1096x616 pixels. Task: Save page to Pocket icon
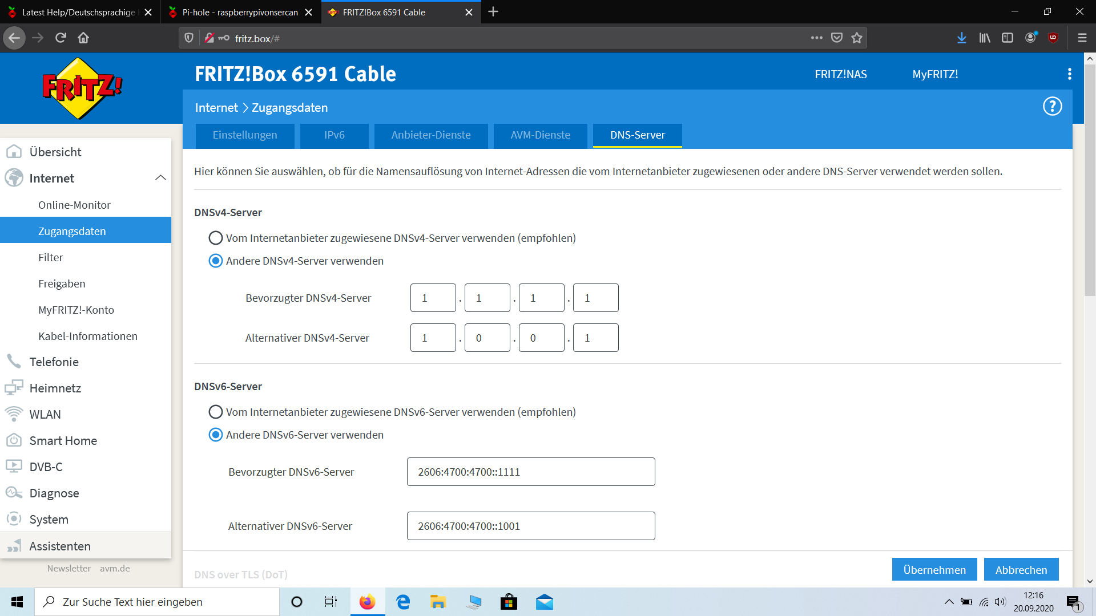pos(837,38)
